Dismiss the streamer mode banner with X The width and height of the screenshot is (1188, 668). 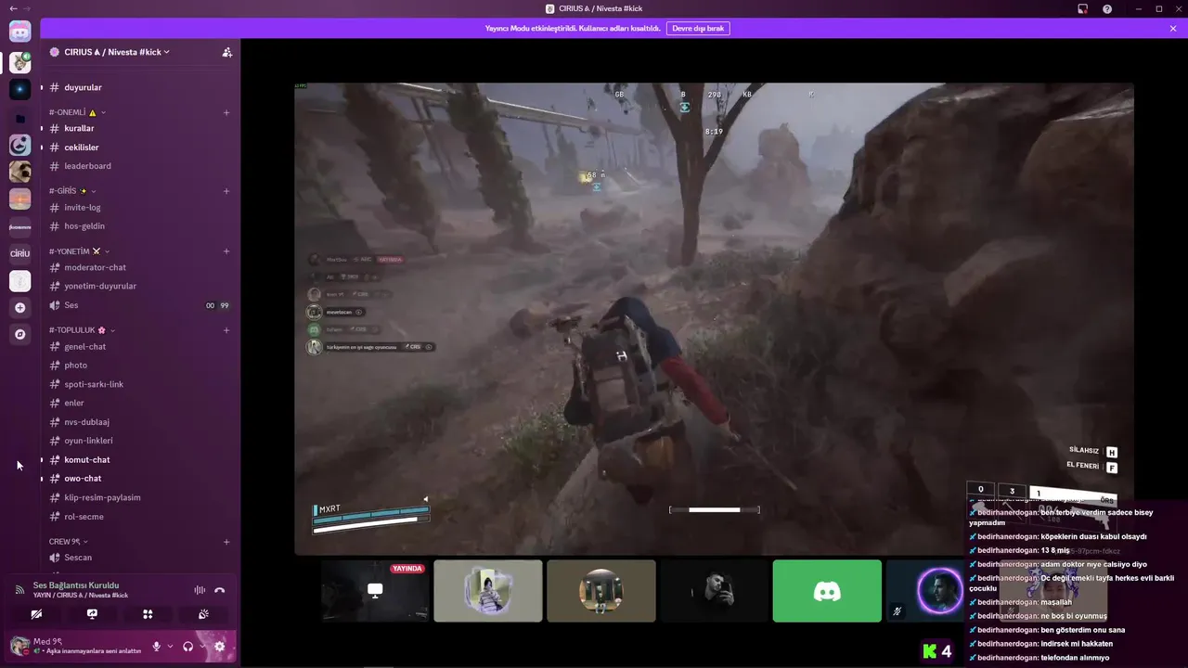[x=1173, y=29]
